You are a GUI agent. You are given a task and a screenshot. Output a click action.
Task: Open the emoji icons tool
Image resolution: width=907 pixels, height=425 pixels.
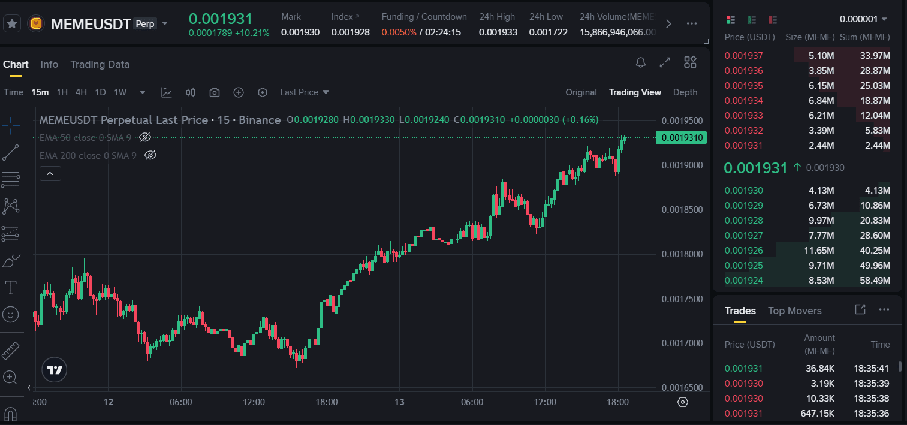[11, 314]
